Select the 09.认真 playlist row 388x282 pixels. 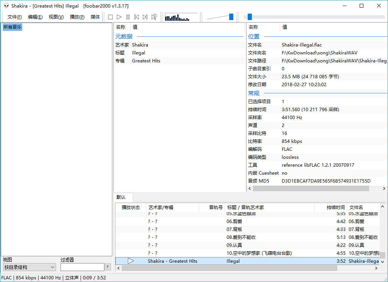click(247, 245)
